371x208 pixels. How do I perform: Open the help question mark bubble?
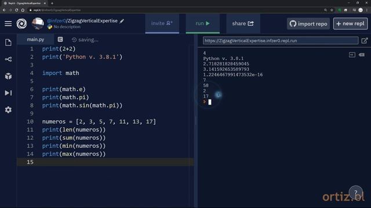coord(355,192)
